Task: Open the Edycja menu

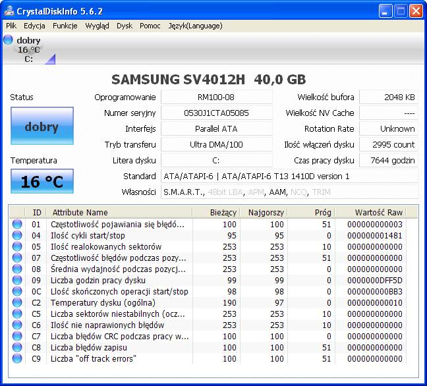Action: tap(34, 26)
